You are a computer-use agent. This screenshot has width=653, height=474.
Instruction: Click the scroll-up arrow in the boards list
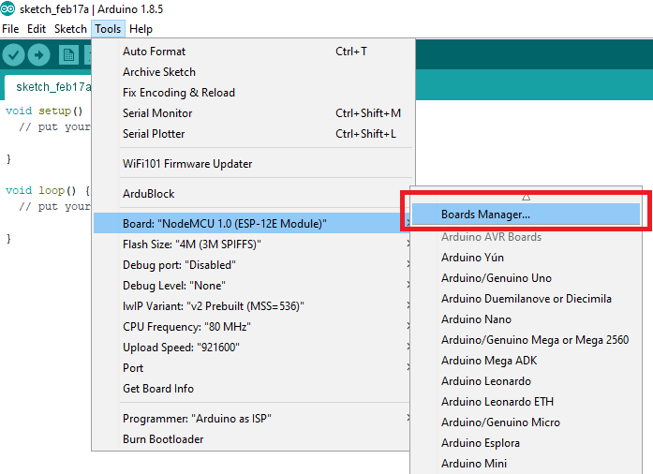[526, 197]
